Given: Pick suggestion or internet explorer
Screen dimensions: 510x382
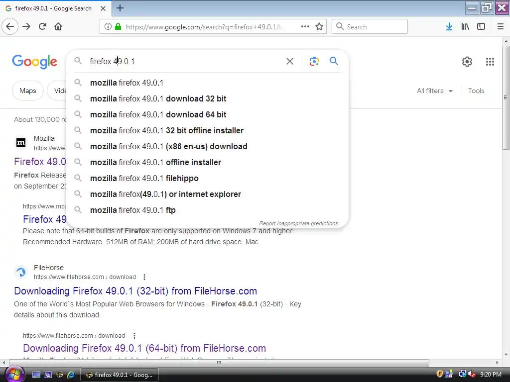Looking at the screenshot, I should tap(208, 194).
